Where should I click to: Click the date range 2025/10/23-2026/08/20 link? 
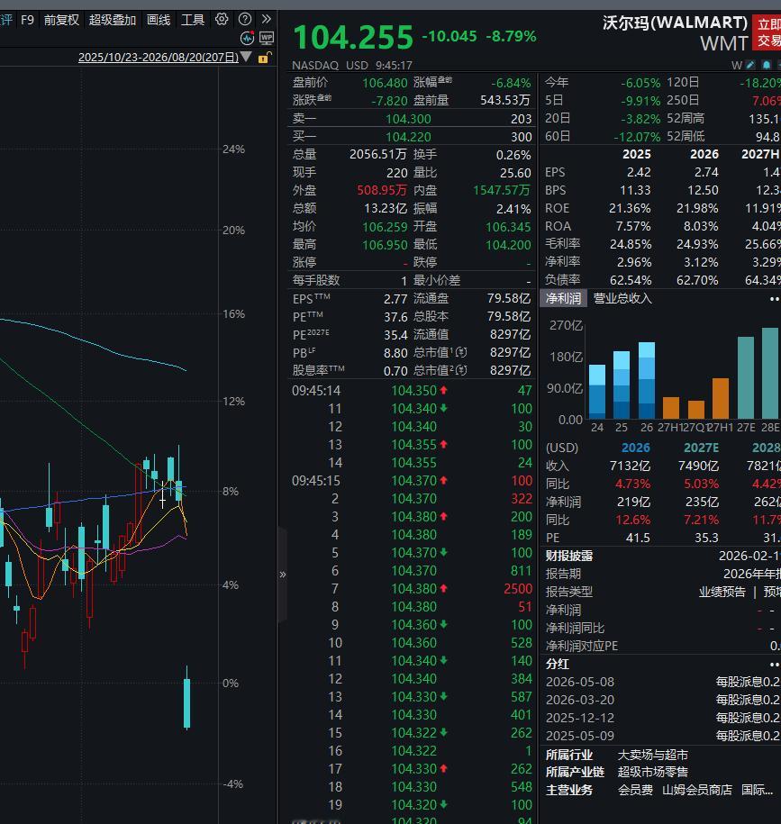[159, 58]
